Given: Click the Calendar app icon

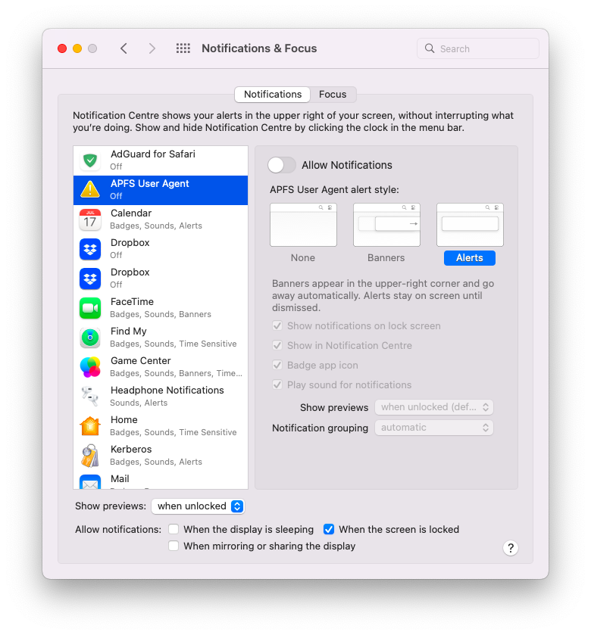Looking at the screenshot, I should point(90,219).
